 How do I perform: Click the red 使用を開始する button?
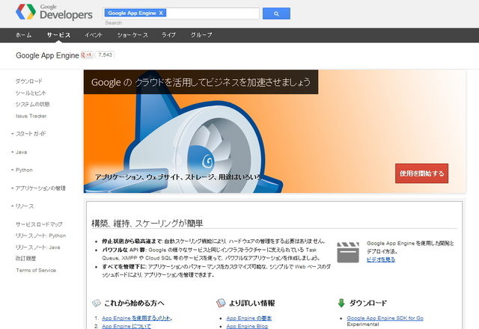[x=421, y=173]
